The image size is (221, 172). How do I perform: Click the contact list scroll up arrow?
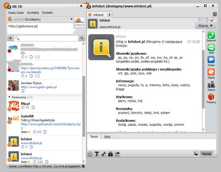tap(84, 43)
